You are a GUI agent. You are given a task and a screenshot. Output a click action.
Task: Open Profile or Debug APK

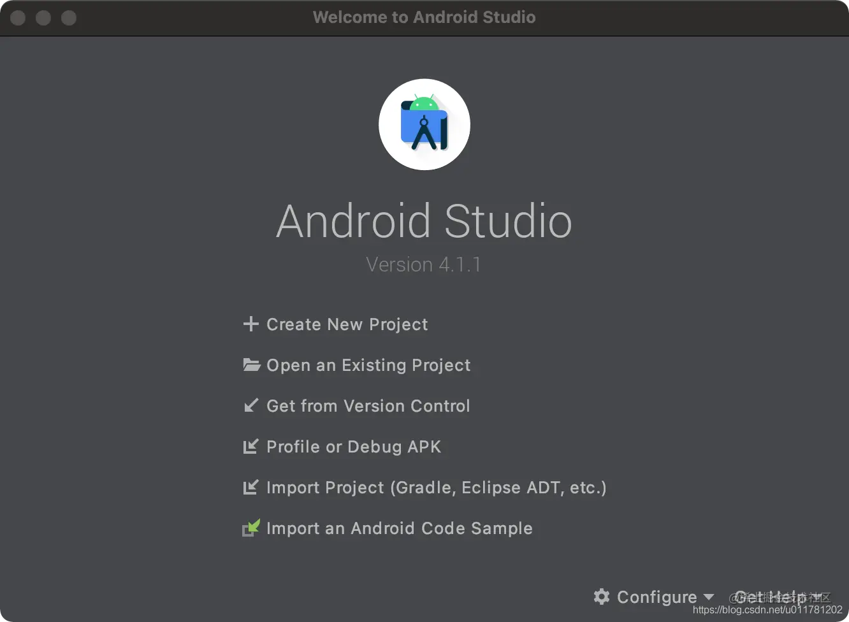tap(354, 447)
